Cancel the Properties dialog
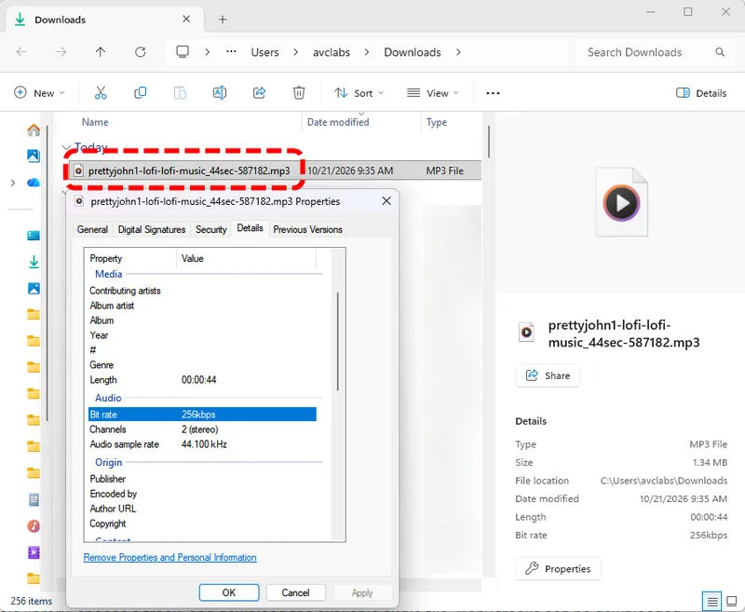 tap(295, 592)
